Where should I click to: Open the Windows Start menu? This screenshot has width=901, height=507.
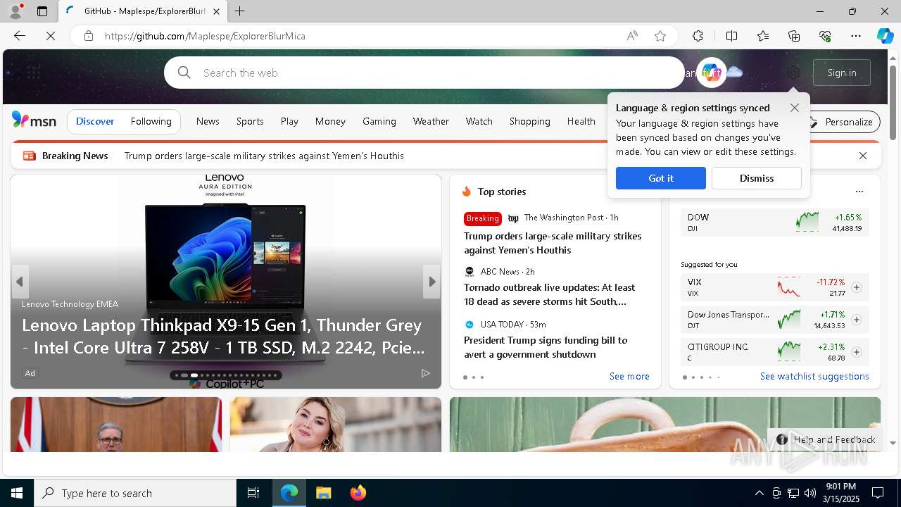[17, 493]
